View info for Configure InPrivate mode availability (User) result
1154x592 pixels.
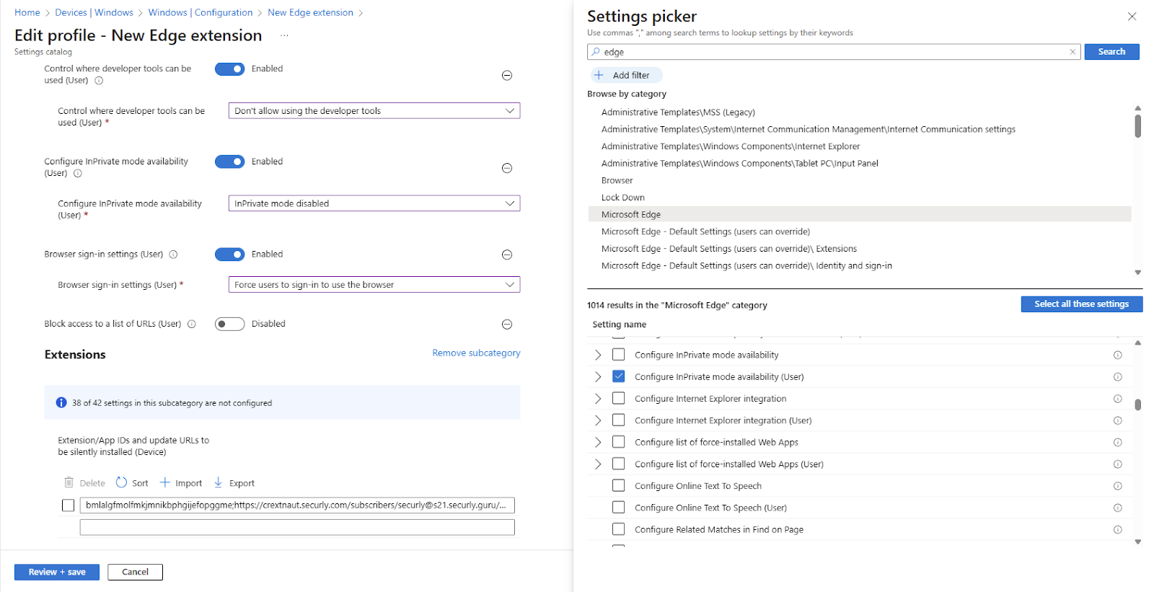point(1117,377)
